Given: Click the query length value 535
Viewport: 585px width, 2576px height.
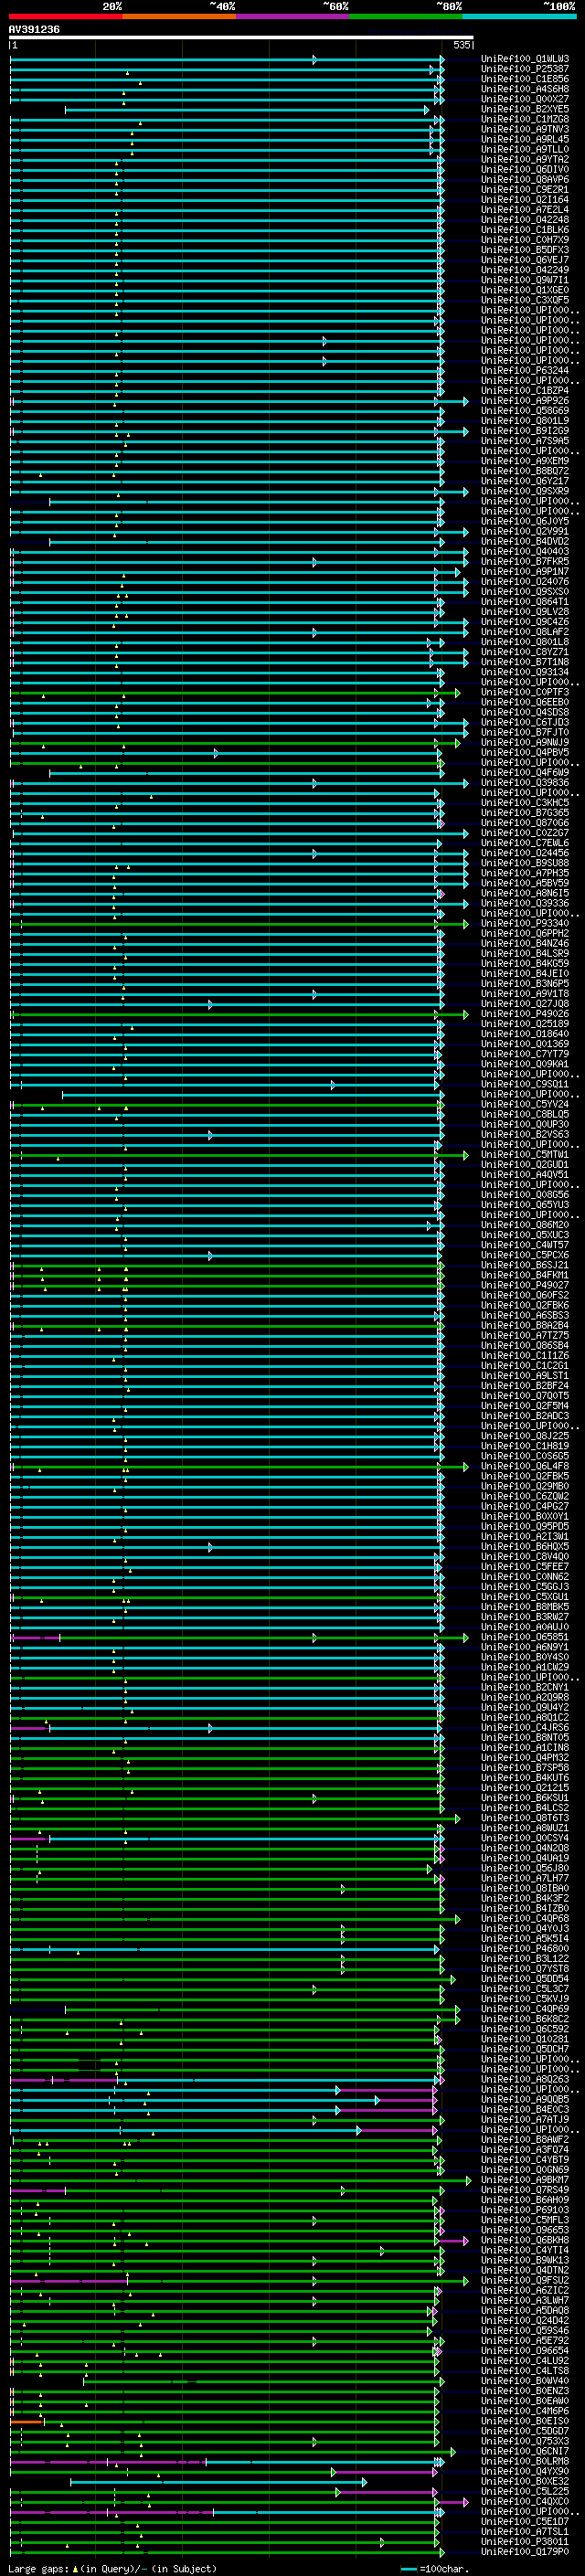Looking at the screenshot, I should coord(461,45).
